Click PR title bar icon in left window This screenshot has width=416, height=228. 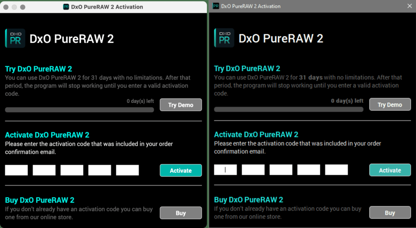[x=66, y=7]
